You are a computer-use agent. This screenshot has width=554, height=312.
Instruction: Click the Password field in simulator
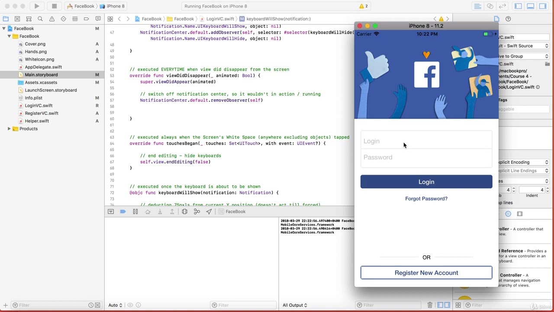[426, 157]
